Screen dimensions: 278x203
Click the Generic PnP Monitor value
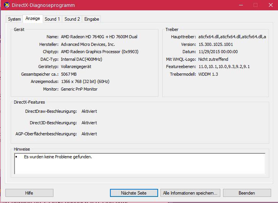pyautogui.click(x=79, y=89)
